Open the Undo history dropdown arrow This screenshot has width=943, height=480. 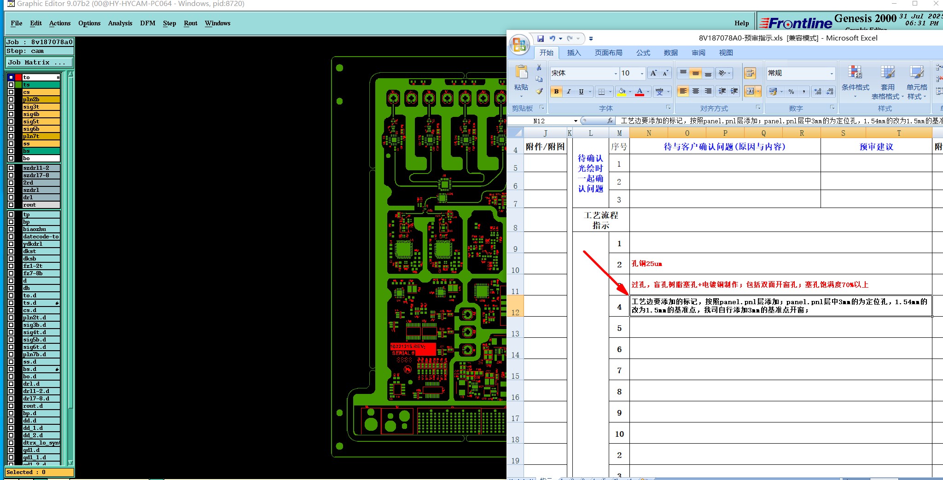560,39
